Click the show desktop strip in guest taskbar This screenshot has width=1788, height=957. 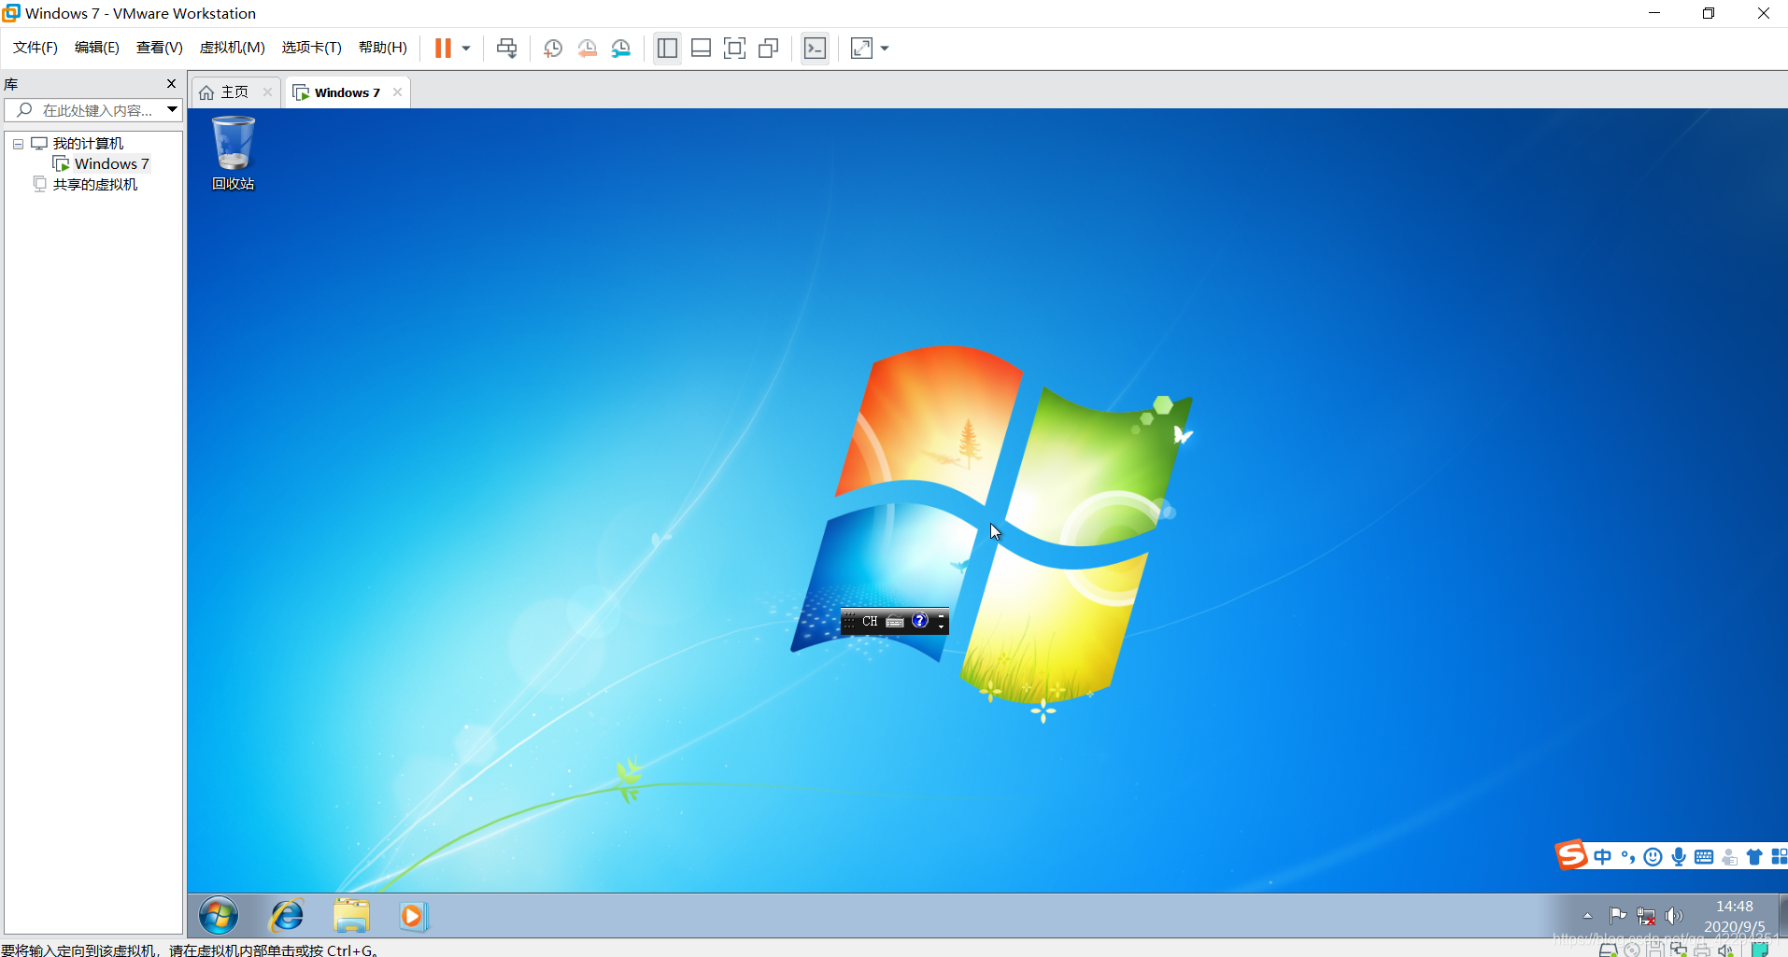[1782, 916]
